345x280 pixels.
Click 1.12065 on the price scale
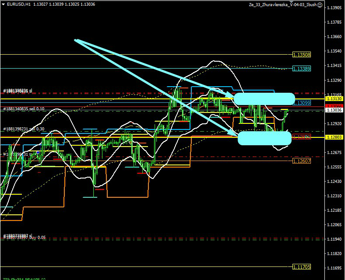tap(334, 224)
